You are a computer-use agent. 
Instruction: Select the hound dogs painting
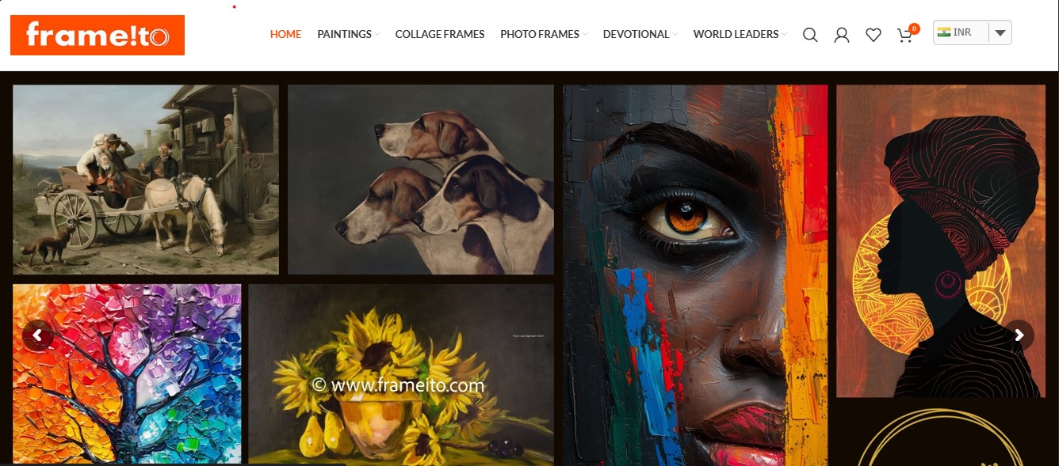point(421,180)
